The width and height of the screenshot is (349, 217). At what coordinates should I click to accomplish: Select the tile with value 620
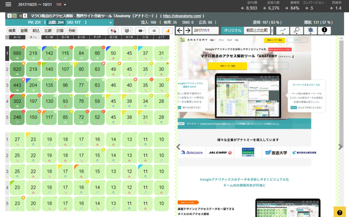click(17, 70)
